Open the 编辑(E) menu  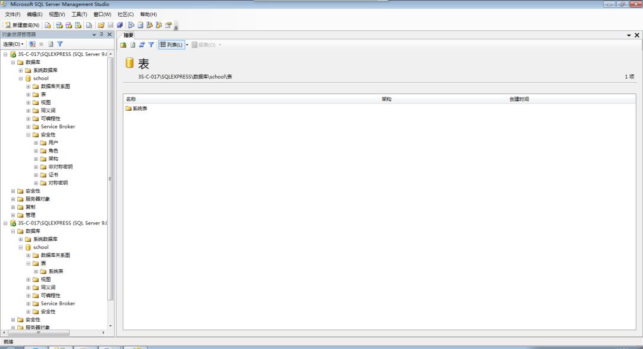35,14
